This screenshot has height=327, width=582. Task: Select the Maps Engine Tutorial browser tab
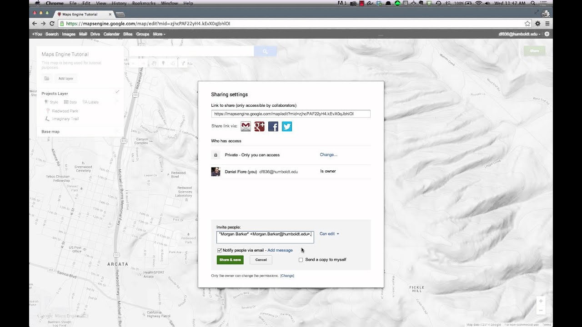click(x=85, y=15)
